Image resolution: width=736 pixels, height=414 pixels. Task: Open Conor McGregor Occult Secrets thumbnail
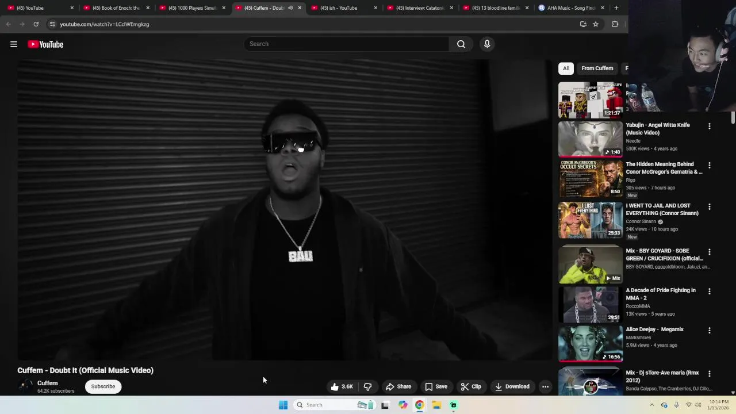pos(590,178)
